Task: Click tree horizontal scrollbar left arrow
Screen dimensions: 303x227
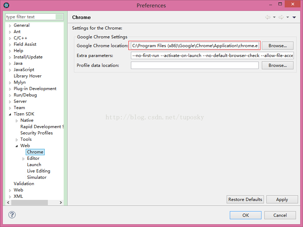Action: (x=8, y=202)
